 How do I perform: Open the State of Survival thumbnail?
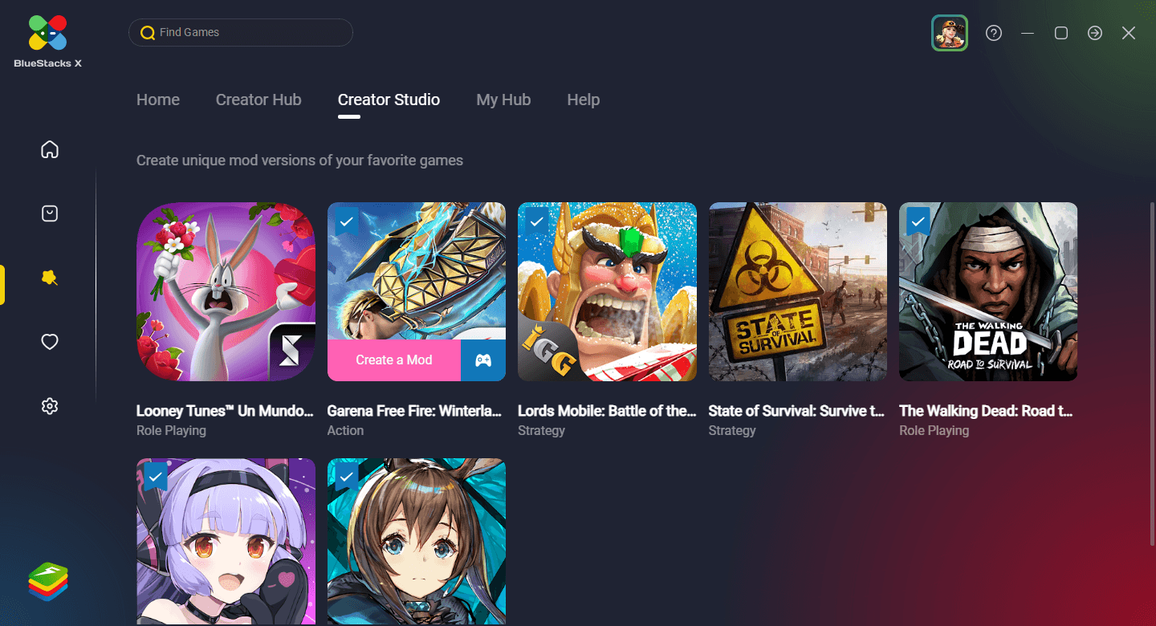(x=798, y=291)
